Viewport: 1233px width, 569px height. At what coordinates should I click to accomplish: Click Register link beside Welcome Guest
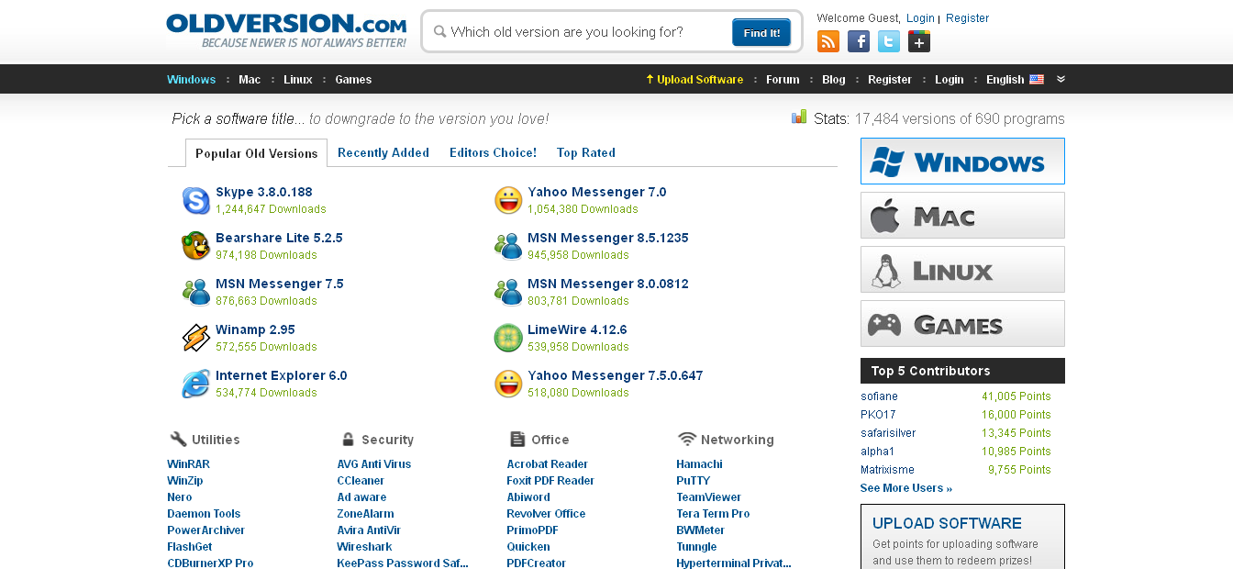(x=967, y=18)
